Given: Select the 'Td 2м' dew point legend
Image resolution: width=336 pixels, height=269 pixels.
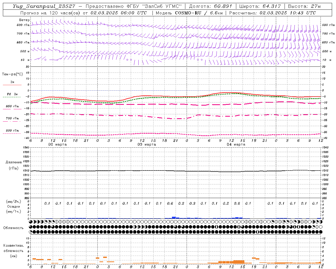Looking at the screenshot, I should pos(12,94).
